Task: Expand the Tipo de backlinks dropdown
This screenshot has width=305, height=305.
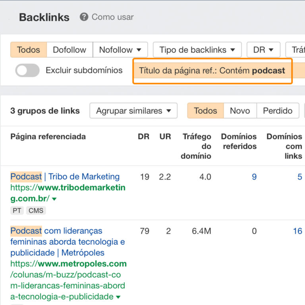Action: pyautogui.click(x=197, y=50)
